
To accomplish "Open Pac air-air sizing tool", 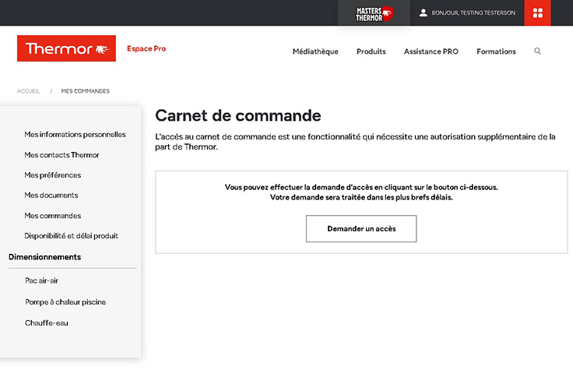I will pyautogui.click(x=42, y=281).
